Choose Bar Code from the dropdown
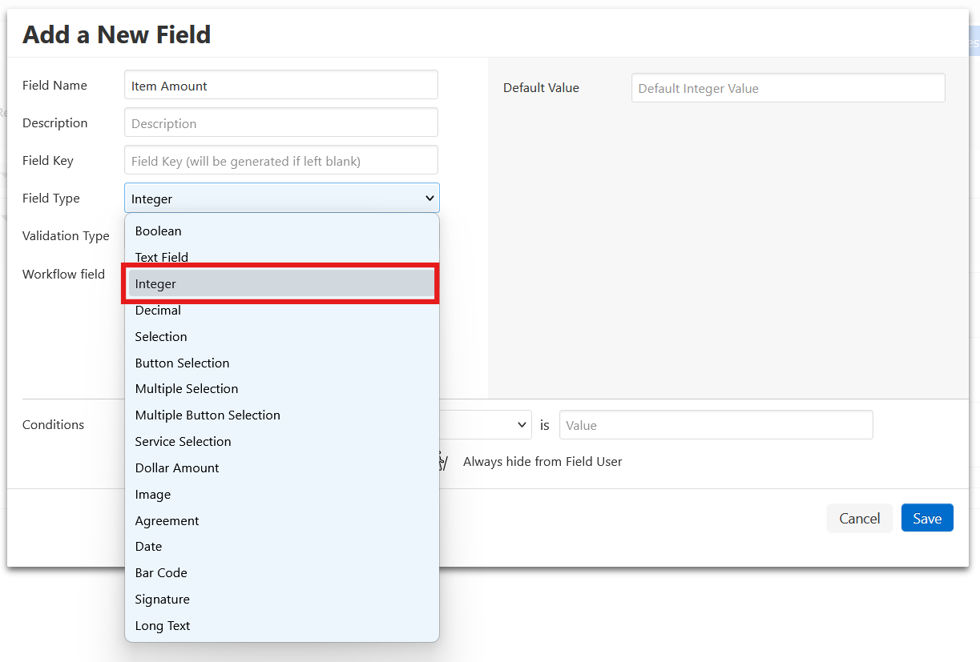Screen dimensions: 980x662 click(x=161, y=572)
